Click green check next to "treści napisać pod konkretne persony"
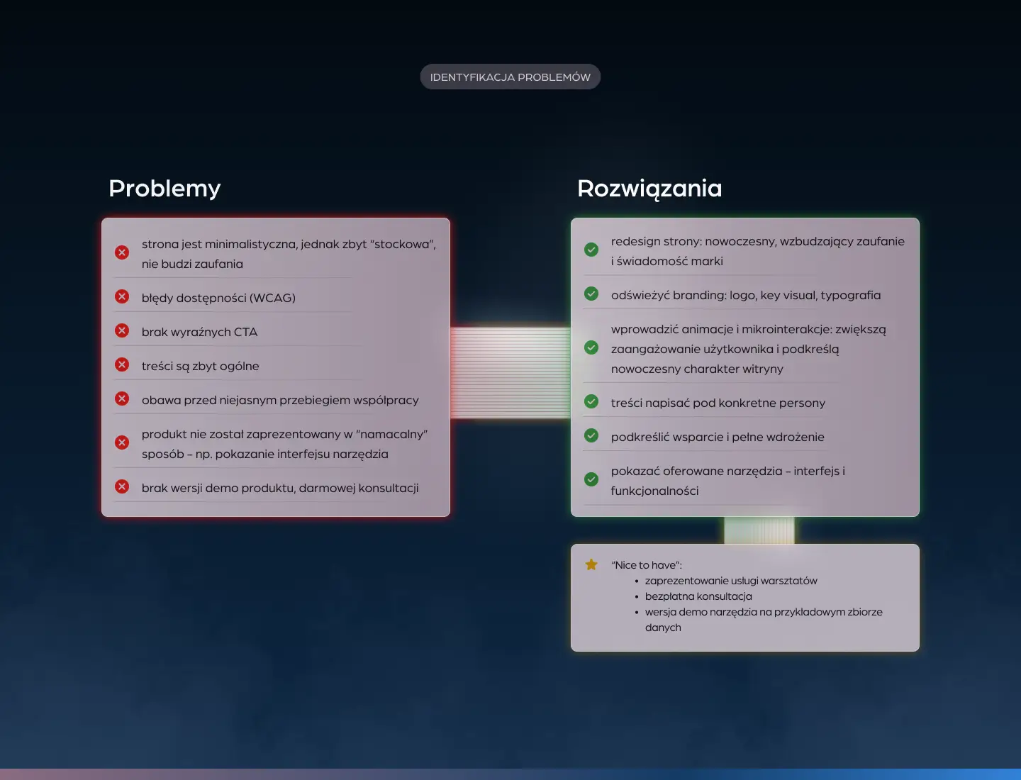Viewport: 1021px width, 780px height. (x=591, y=401)
